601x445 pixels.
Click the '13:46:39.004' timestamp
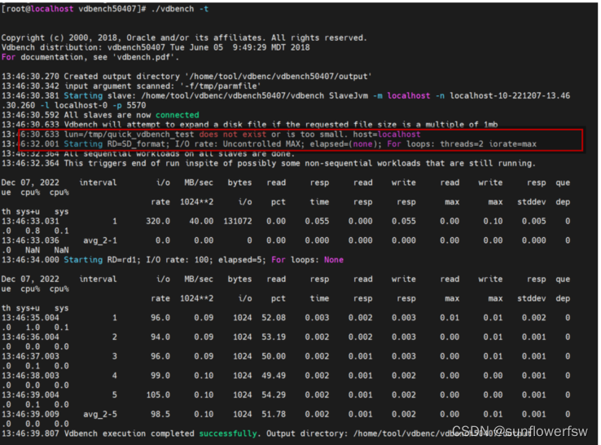pyautogui.click(x=30, y=394)
